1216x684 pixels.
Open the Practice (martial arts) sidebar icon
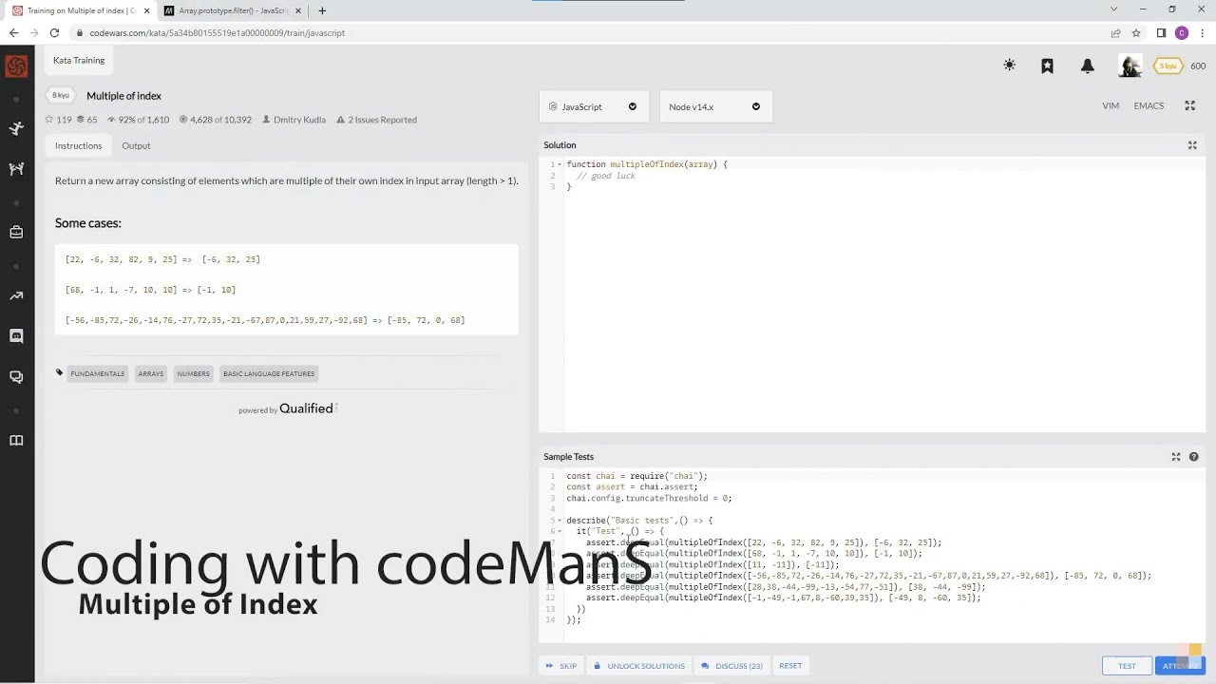point(16,128)
